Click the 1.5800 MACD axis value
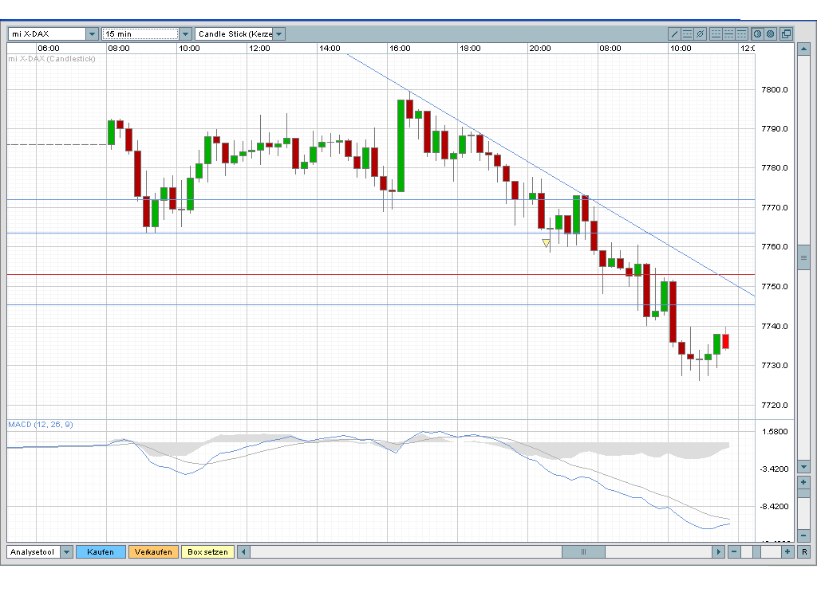The height and width of the screenshot is (612, 817). coord(775,432)
